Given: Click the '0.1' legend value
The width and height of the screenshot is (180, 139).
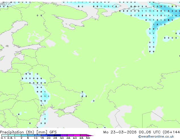Looking at the screenshot, I should click(x=3, y=138).
